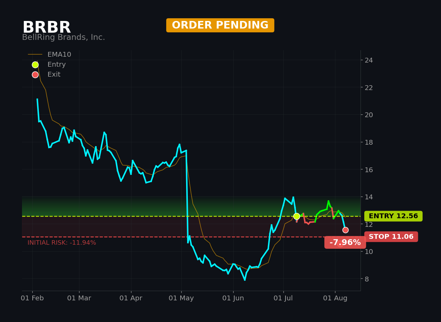The height and width of the screenshot is (322, 441).
Task: Click the EMA10 legend entry
Action: [x=50, y=55]
